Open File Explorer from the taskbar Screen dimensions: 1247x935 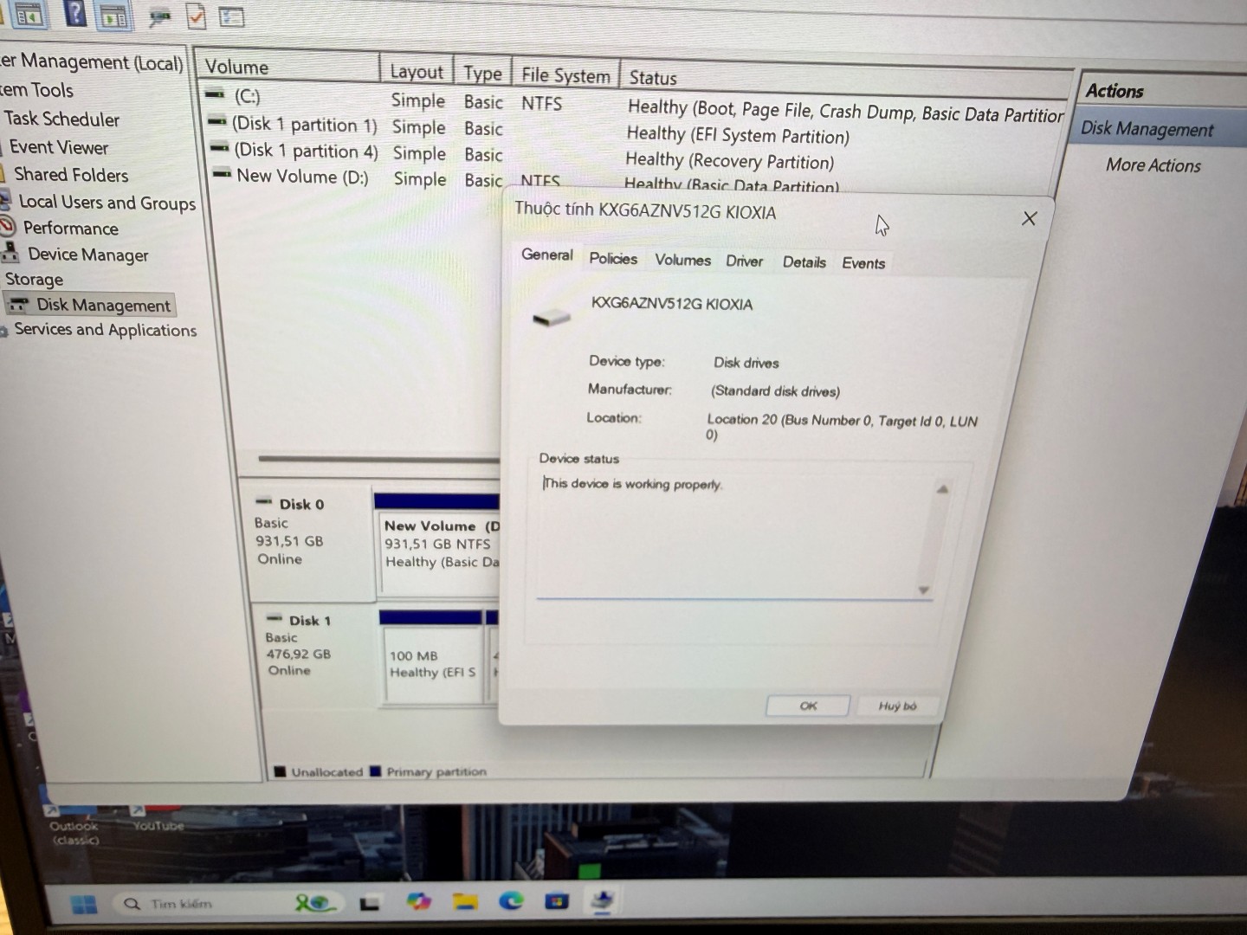tap(465, 902)
